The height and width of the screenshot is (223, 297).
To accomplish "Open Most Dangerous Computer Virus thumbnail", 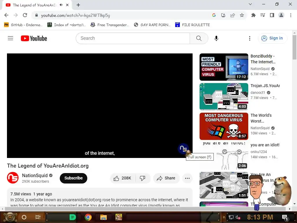I will click(224, 126).
